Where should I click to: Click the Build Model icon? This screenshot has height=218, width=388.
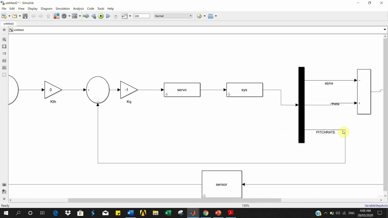point(211,16)
